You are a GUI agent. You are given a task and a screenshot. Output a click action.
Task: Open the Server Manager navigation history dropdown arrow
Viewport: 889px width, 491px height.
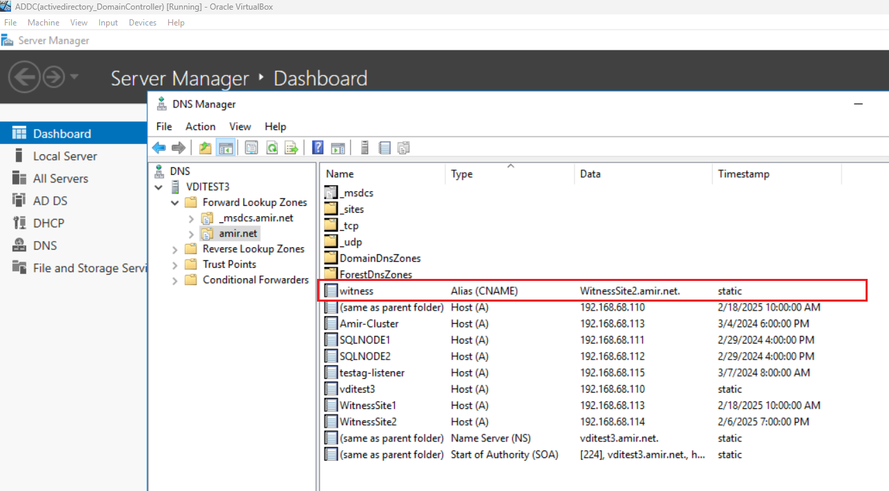[x=74, y=76]
